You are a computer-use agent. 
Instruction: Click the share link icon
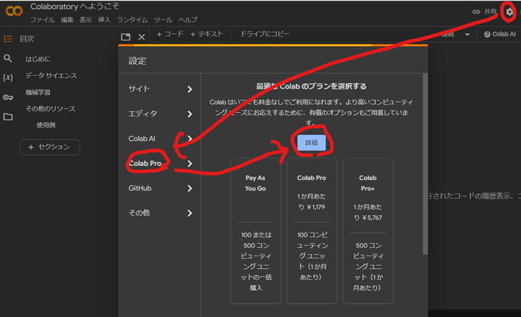tap(476, 12)
